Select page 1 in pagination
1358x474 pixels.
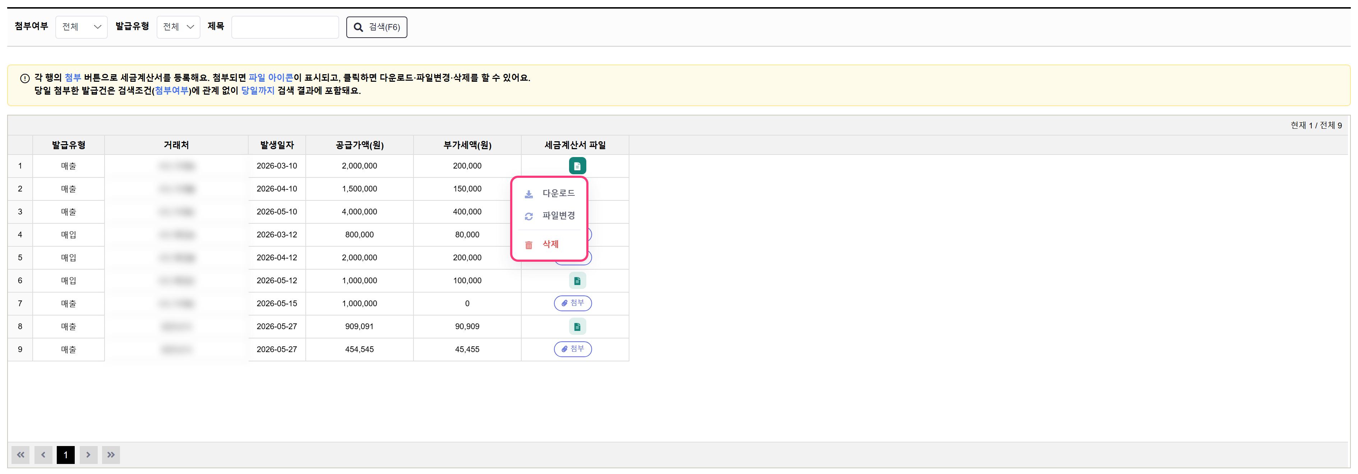tap(66, 455)
